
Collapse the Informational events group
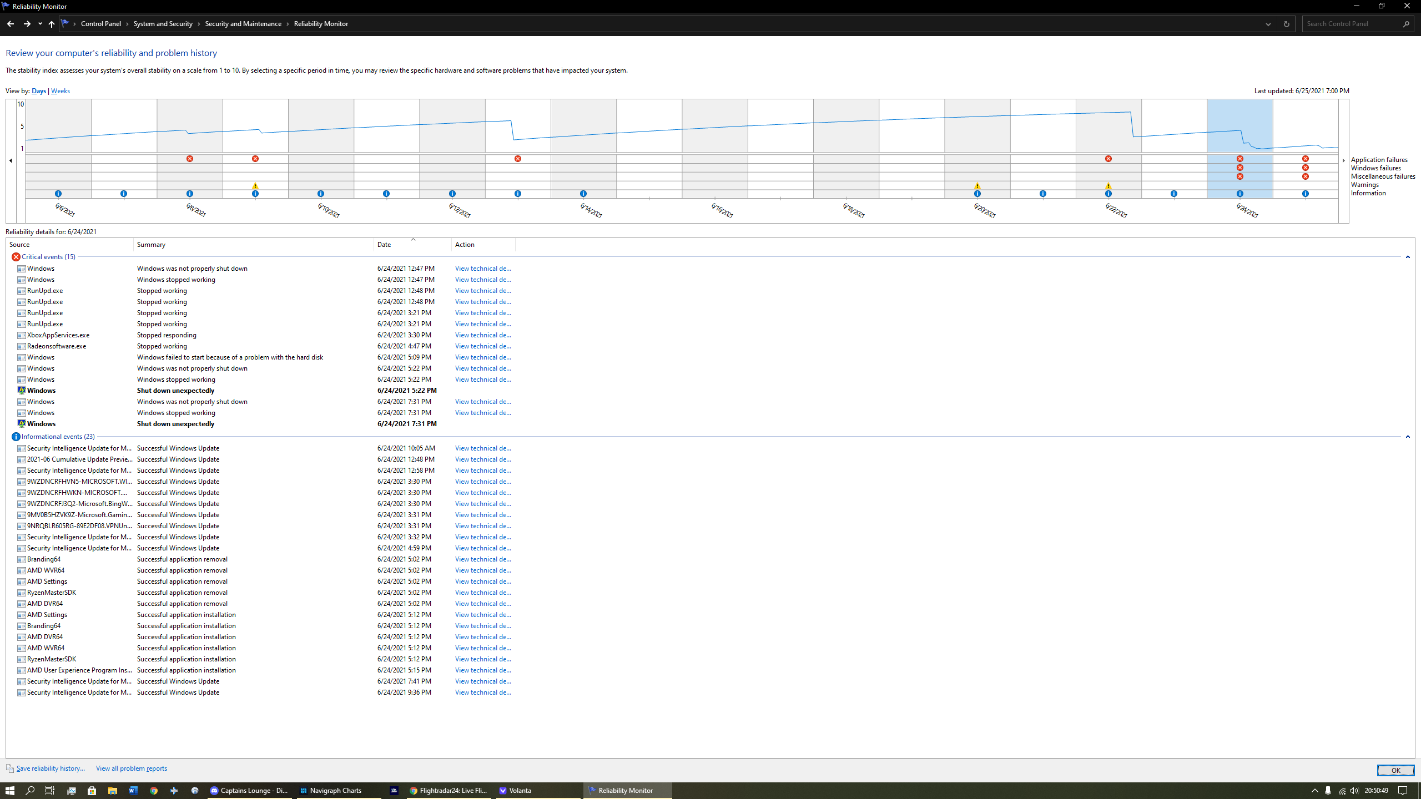(1408, 437)
